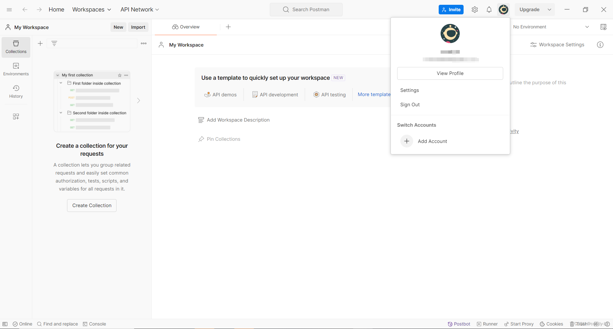Click the configure sidebar apps icon
Viewport: 613px width, 329px height.
pos(16,116)
